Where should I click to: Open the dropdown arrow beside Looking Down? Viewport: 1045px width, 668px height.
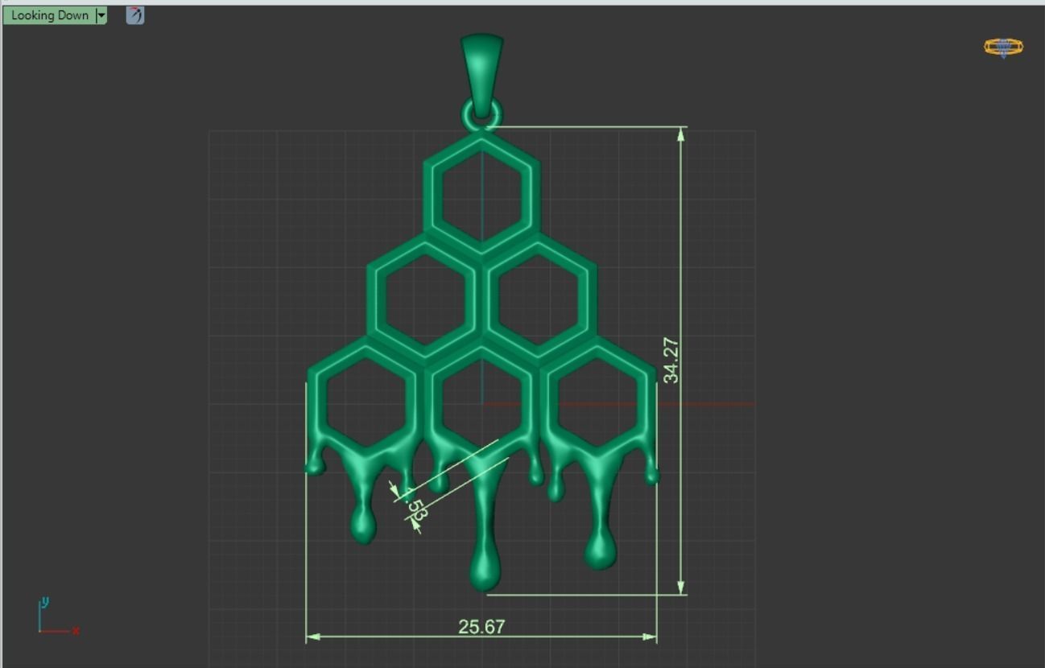click(x=101, y=15)
